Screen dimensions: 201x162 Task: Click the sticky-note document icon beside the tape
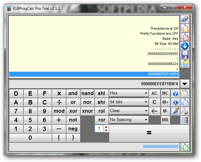185,63
